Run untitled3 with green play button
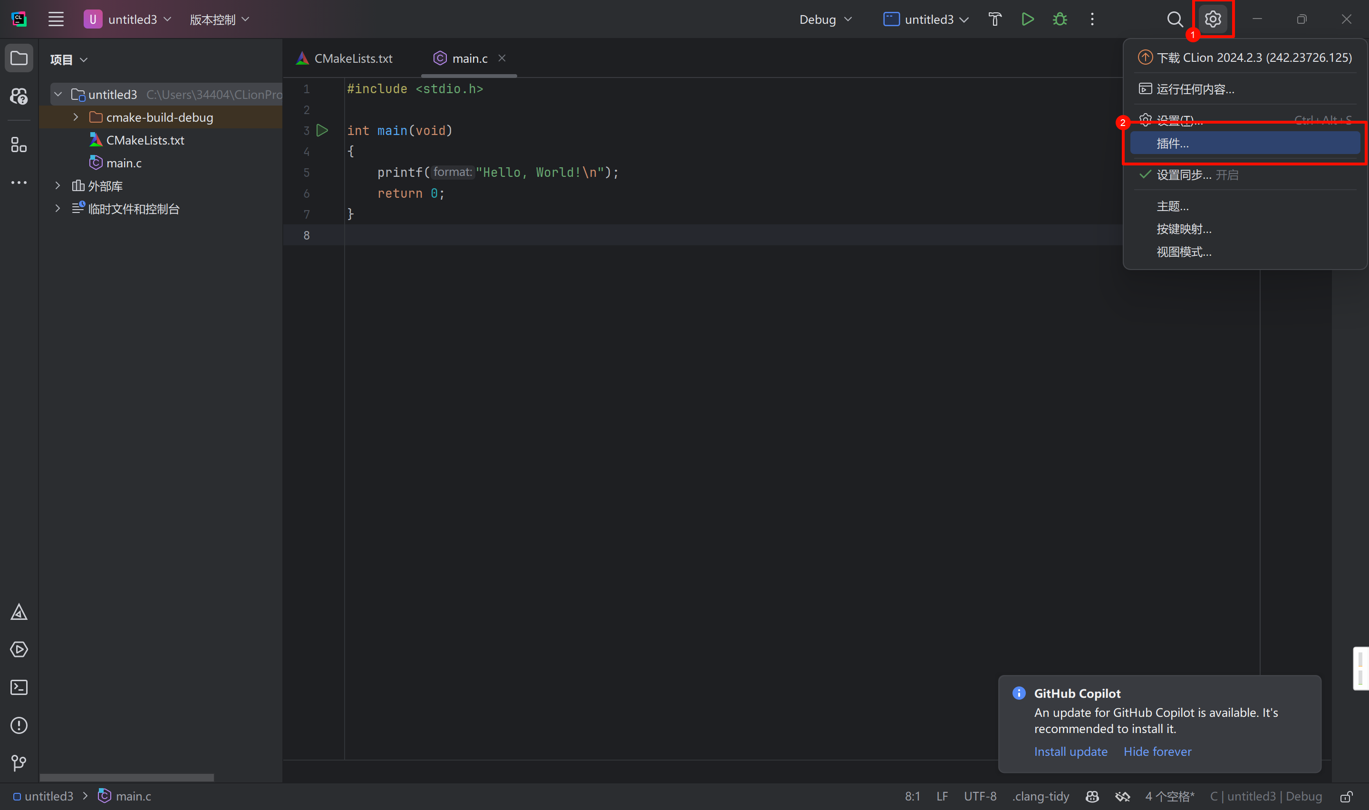The width and height of the screenshot is (1369, 810). (x=1028, y=19)
